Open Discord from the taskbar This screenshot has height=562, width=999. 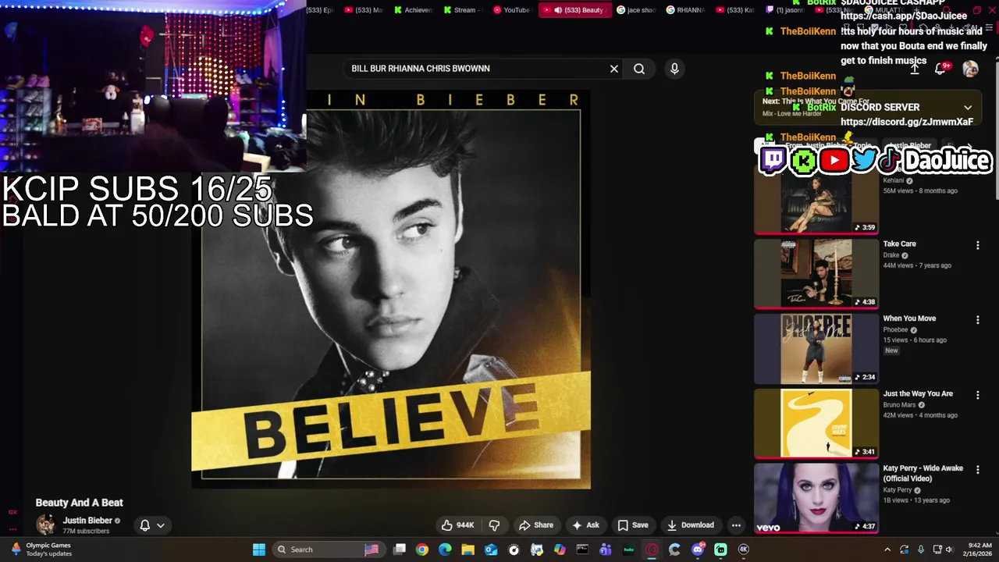click(698, 550)
